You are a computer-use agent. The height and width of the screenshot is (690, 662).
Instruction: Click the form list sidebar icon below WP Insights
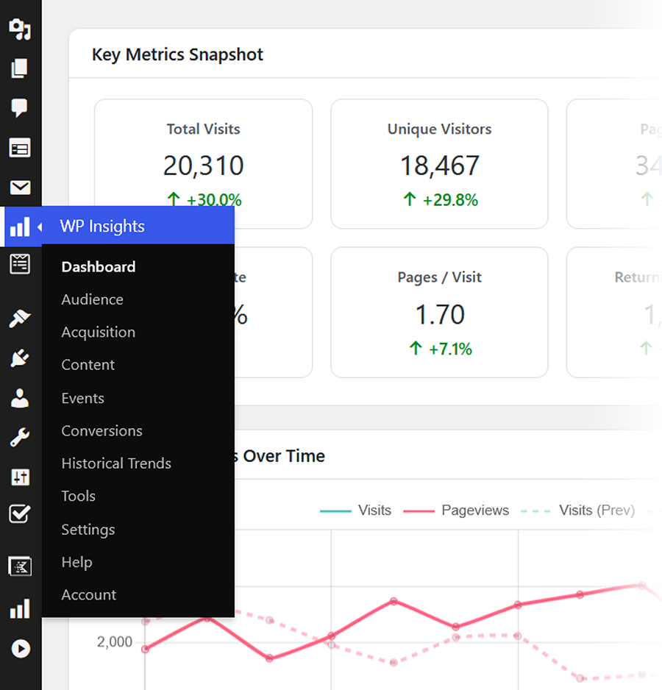coord(20,263)
